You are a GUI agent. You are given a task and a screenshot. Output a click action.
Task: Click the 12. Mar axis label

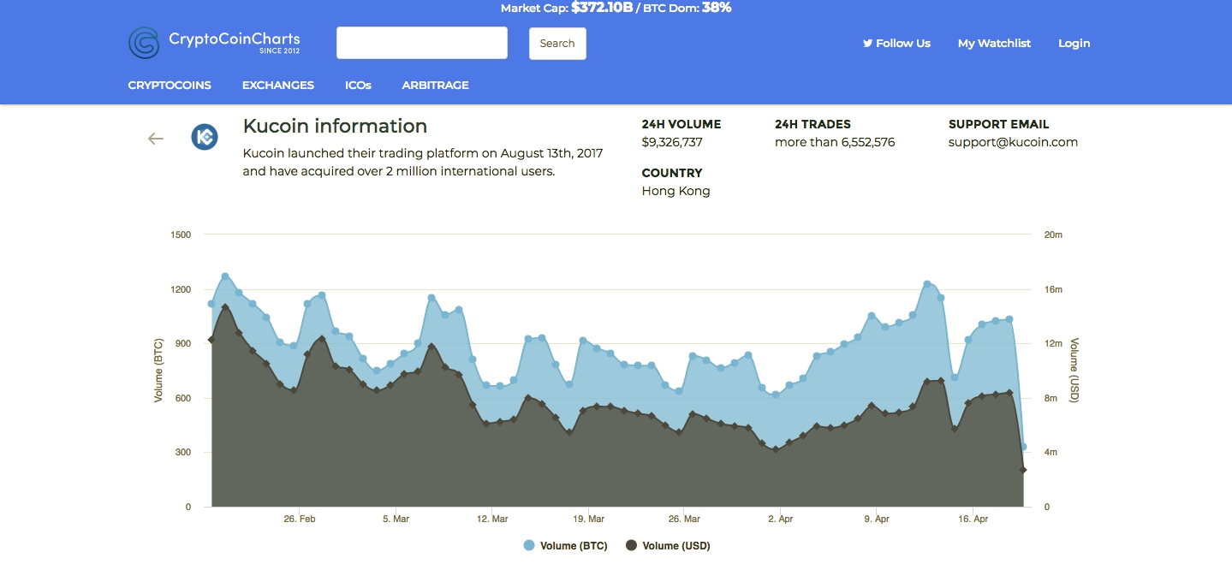(x=492, y=519)
